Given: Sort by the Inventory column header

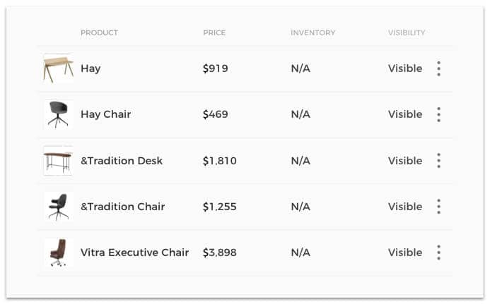Looking at the screenshot, I should (x=313, y=32).
